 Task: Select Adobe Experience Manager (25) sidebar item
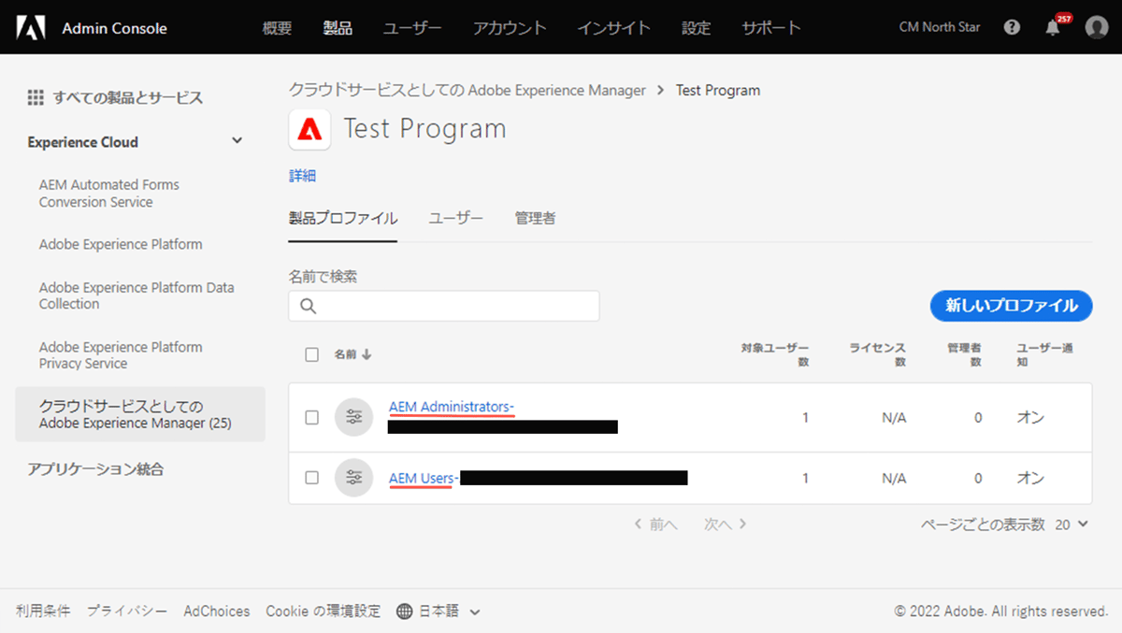click(x=140, y=414)
